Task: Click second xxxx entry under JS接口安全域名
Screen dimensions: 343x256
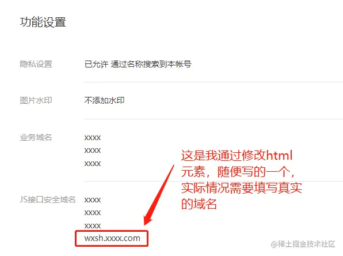Action: point(93,213)
